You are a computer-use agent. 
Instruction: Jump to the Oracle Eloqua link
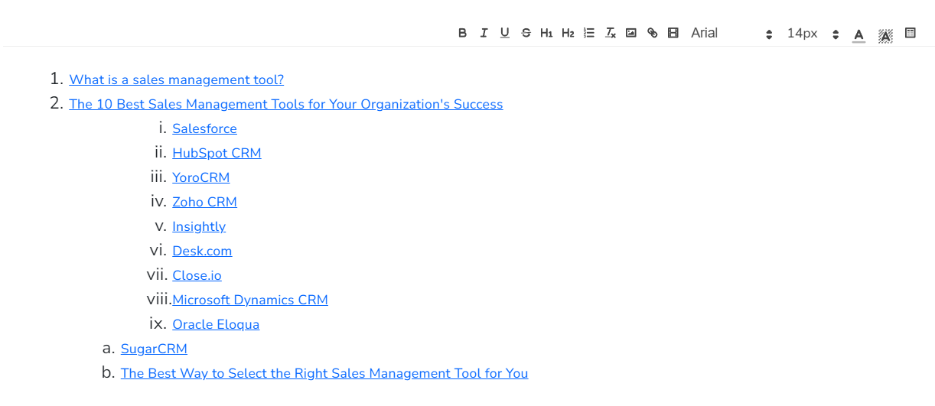pos(216,325)
